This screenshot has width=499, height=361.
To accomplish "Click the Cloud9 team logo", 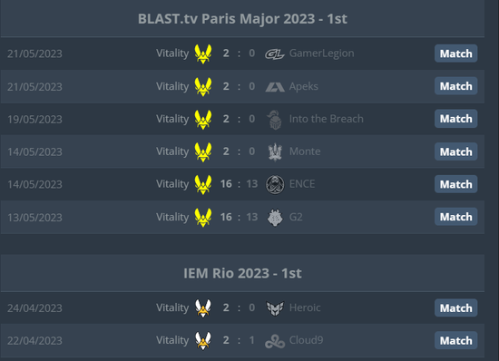I will point(275,341).
